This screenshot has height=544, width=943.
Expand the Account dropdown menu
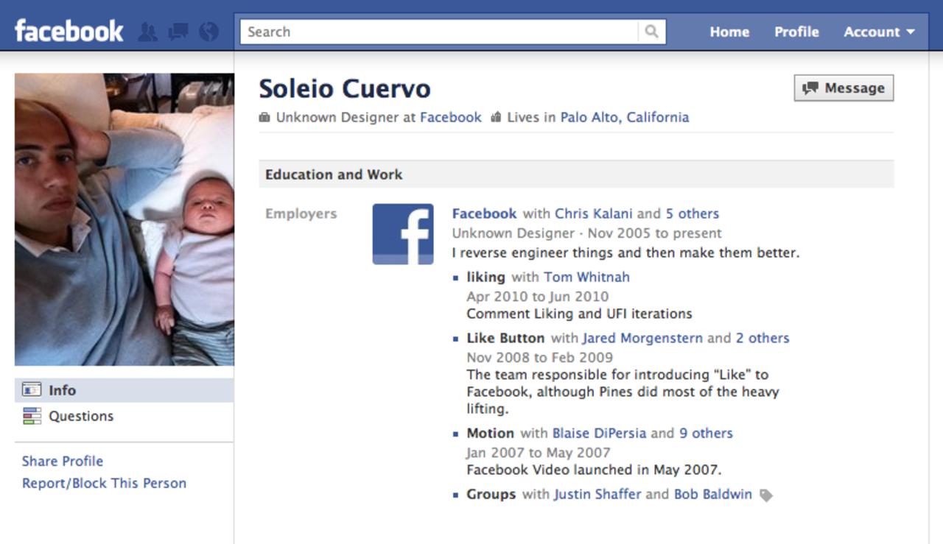[x=879, y=32]
